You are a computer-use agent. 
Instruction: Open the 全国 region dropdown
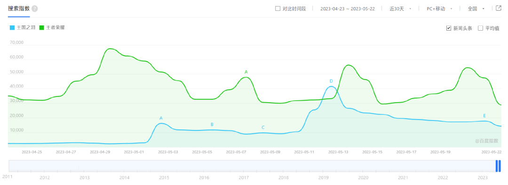(476, 9)
